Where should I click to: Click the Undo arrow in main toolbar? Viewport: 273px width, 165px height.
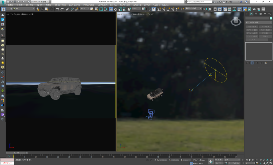[58, 9]
